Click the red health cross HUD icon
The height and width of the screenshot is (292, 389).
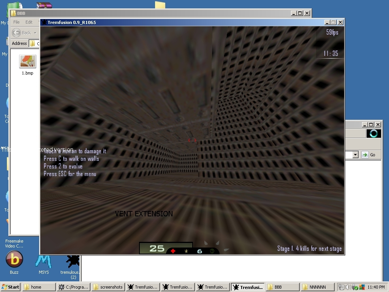click(173, 251)
